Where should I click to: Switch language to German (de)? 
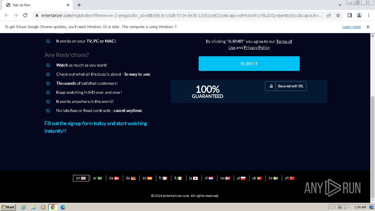[131, 178]
